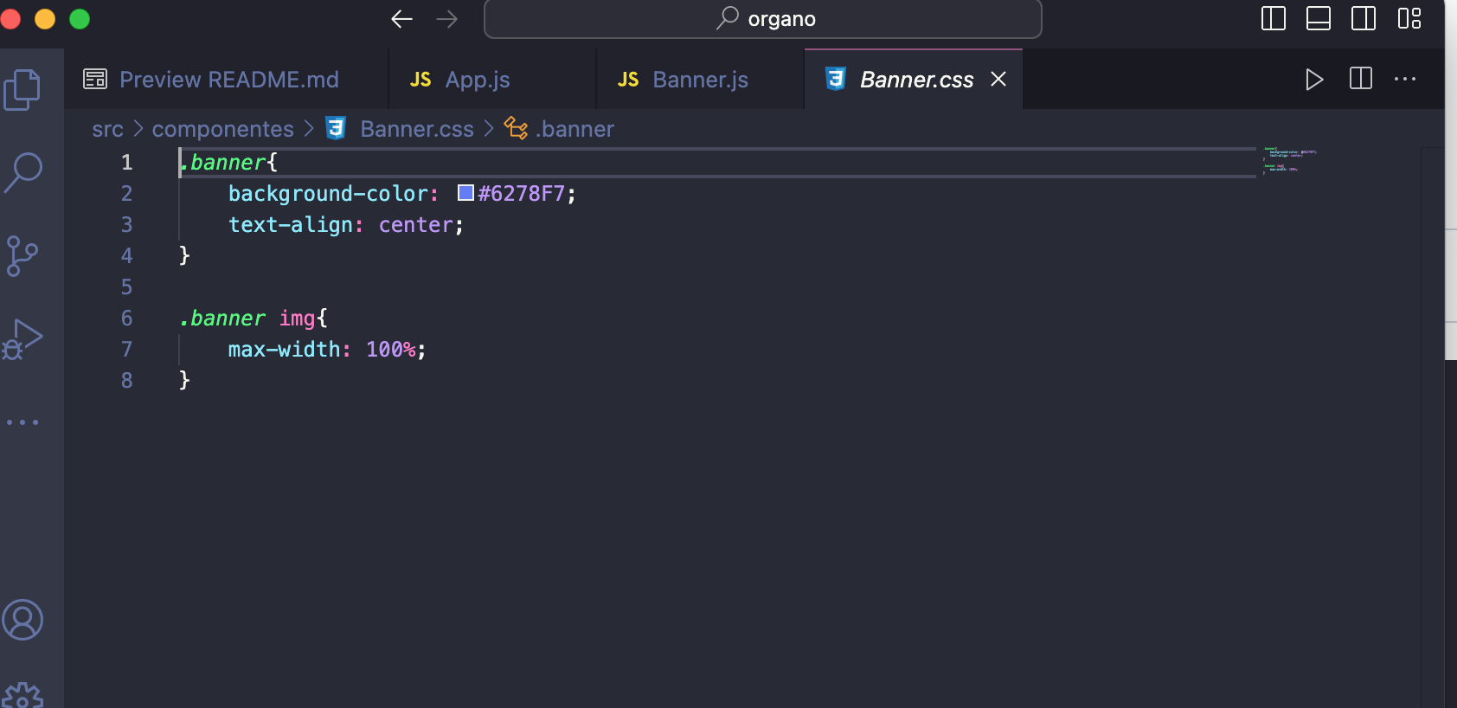The image size is (1457, 708).
Task: Customize the editor layout
Action: 1409,18
